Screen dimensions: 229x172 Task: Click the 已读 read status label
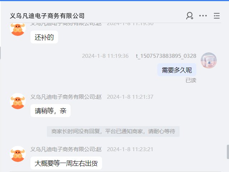(x=191, y=80)
